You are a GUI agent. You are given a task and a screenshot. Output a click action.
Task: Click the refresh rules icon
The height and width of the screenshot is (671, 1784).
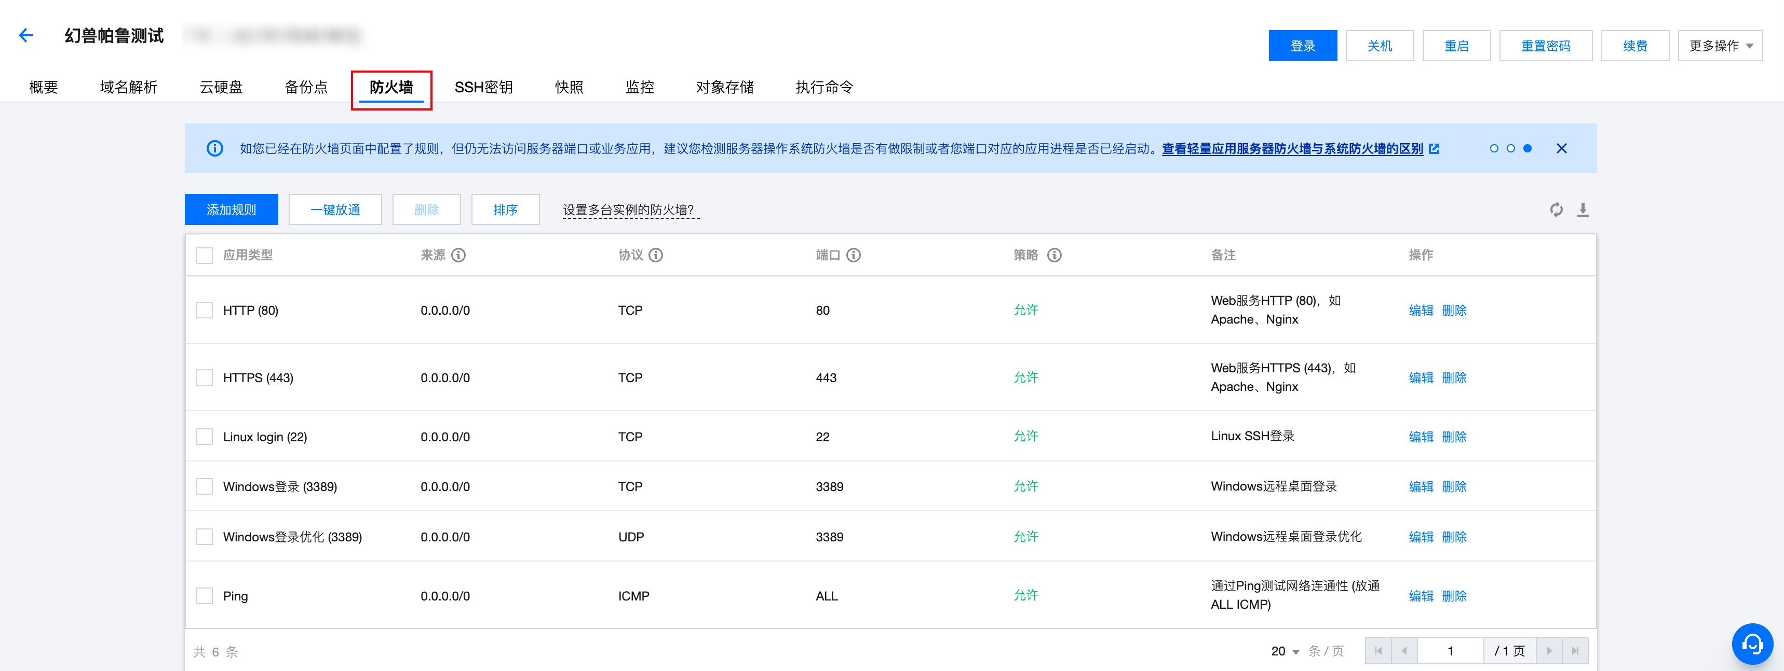click(x=1556, y=209)
